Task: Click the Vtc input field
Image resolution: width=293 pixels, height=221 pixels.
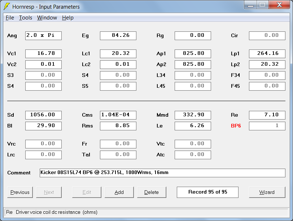Action: pyautogui.click(x=193, y=144)
